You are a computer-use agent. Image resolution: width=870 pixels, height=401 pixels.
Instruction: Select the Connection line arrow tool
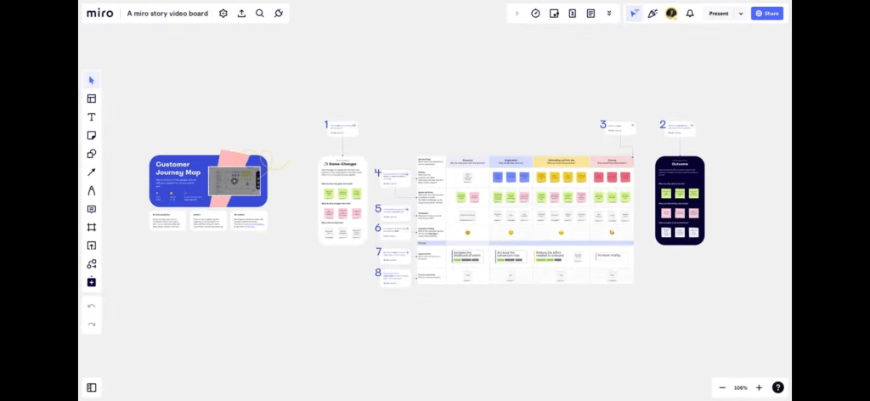point(92,172)
